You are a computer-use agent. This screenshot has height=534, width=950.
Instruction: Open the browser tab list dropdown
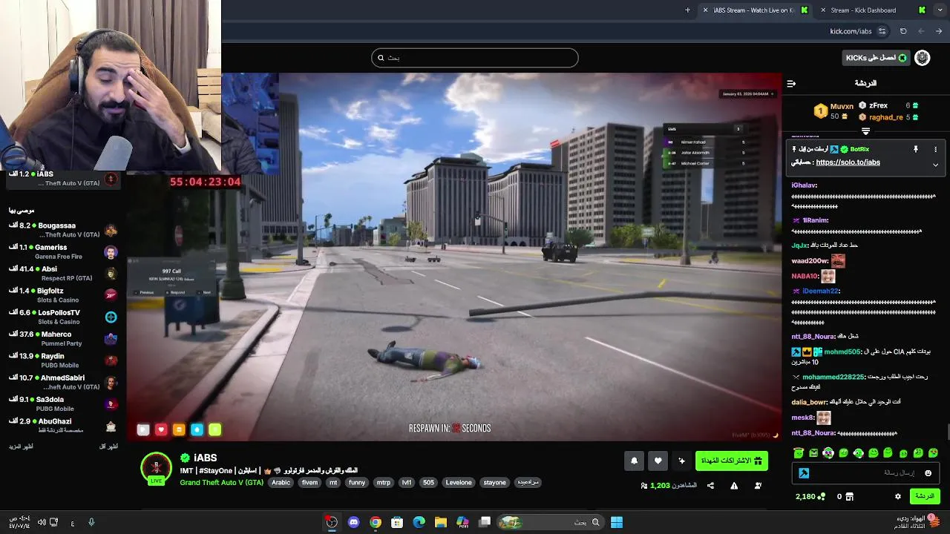click(939, 10)
